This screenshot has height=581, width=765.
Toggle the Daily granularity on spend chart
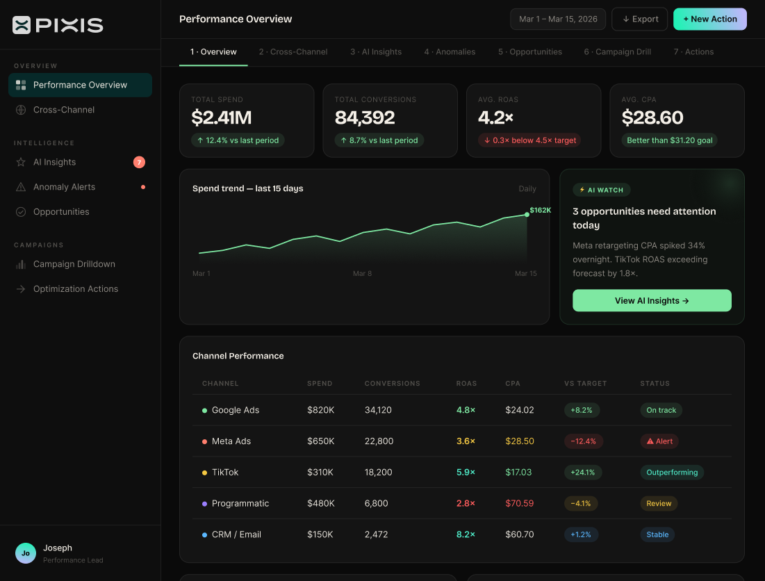[527, 188]
